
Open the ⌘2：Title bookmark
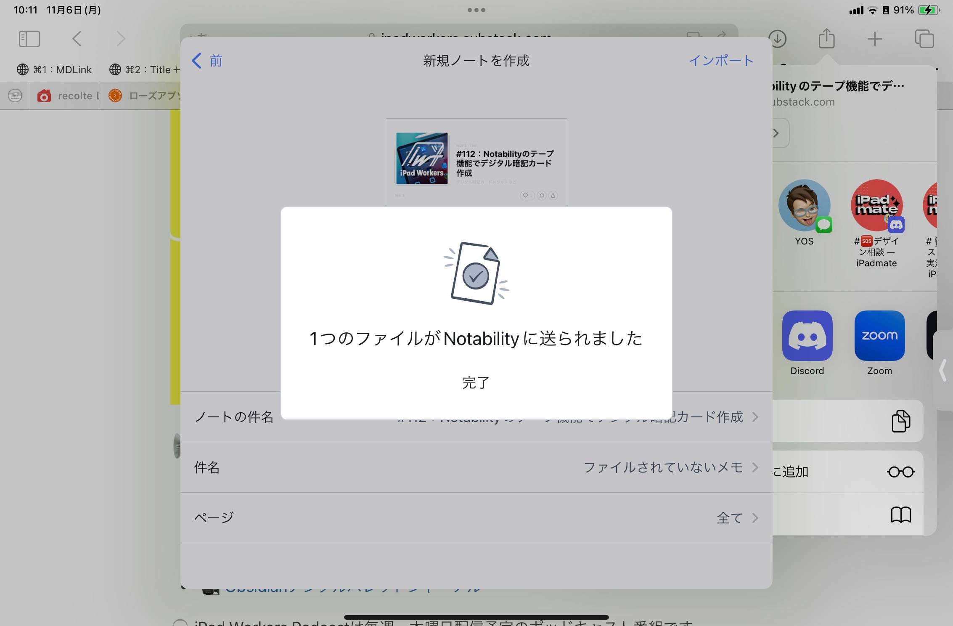[144, 69]
